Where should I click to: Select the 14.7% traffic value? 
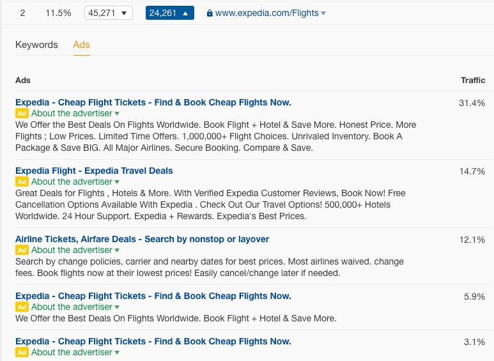click(x=472, y=171)
